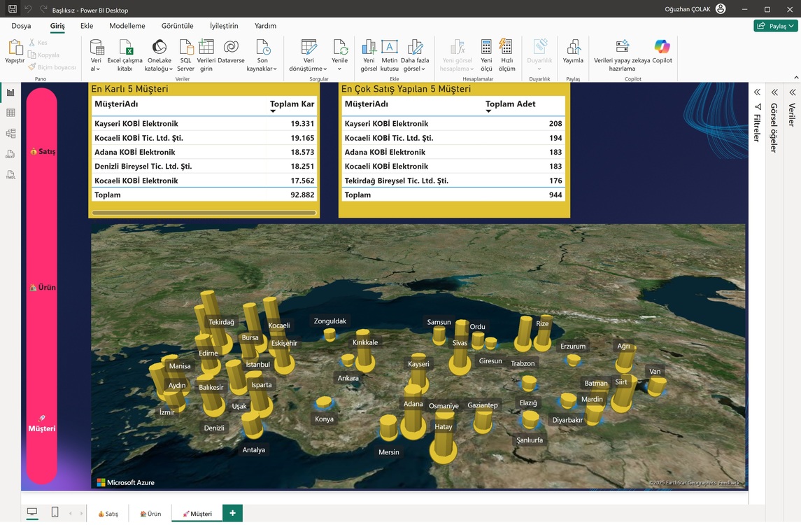Click the Antalya column on map

coord(251,426)
